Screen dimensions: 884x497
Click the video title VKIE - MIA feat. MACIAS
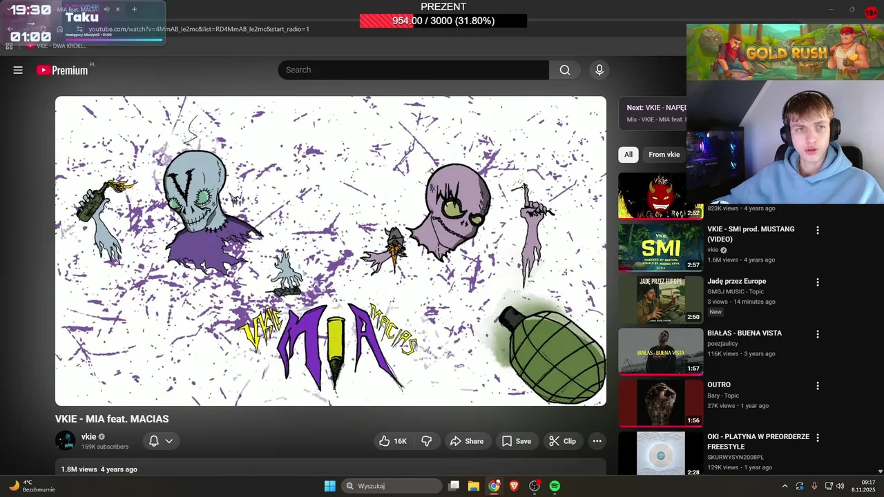(x=112, y=419)
